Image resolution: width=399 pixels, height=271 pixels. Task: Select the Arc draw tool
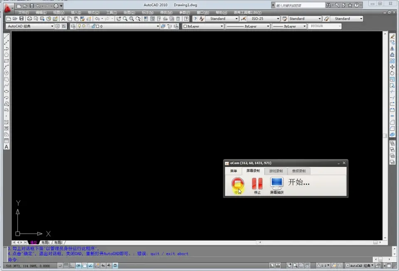point(7,67)
